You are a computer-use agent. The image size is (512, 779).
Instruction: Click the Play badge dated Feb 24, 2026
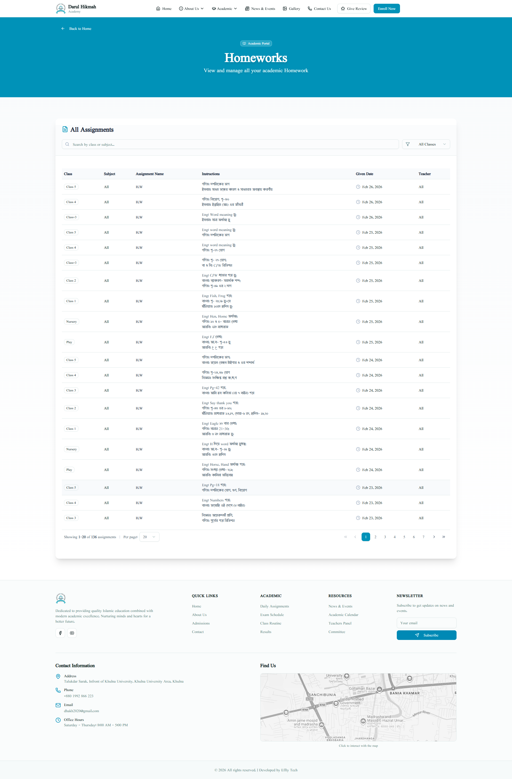point(69,470)
